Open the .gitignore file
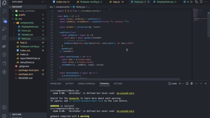Screen dimensions: 210x118 click(x=28, y=66)
